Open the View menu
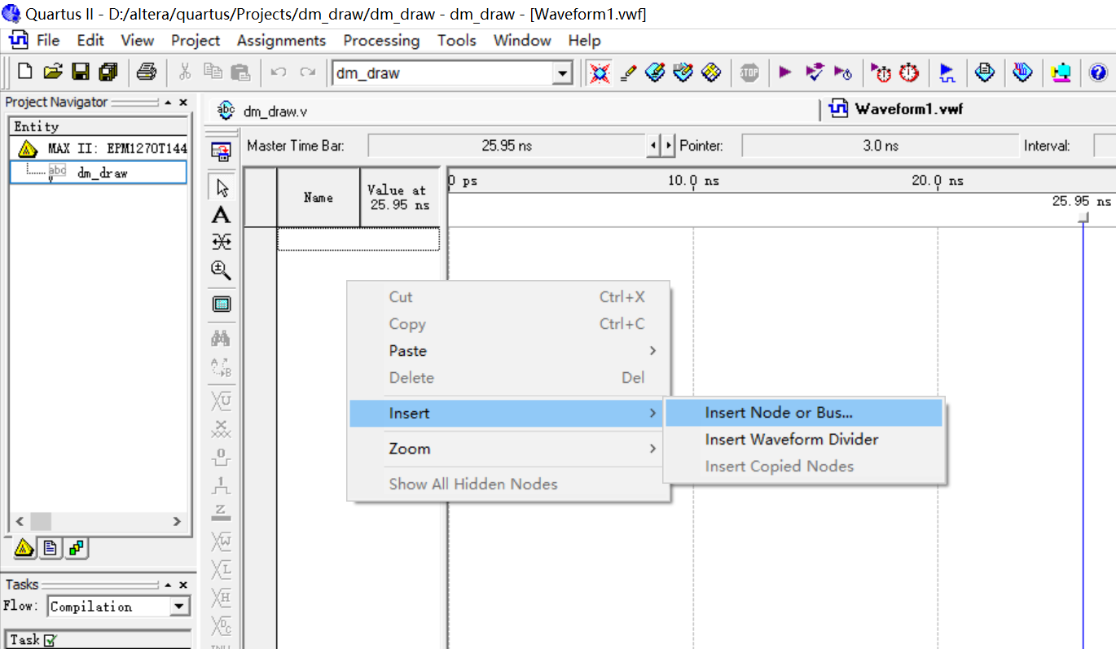 tap(138, 40)
